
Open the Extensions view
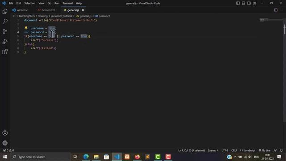(x=5, y=52)
